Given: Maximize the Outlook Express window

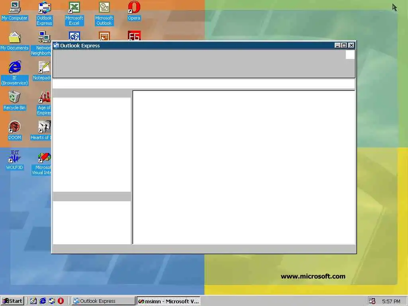Looking at the screenshot, I should 344,45.
